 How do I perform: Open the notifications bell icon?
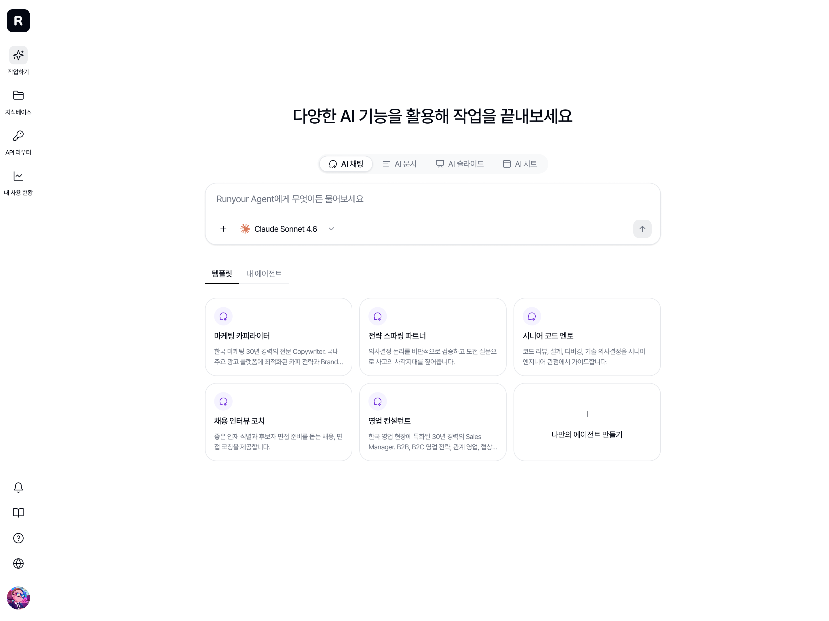[18, 487]
